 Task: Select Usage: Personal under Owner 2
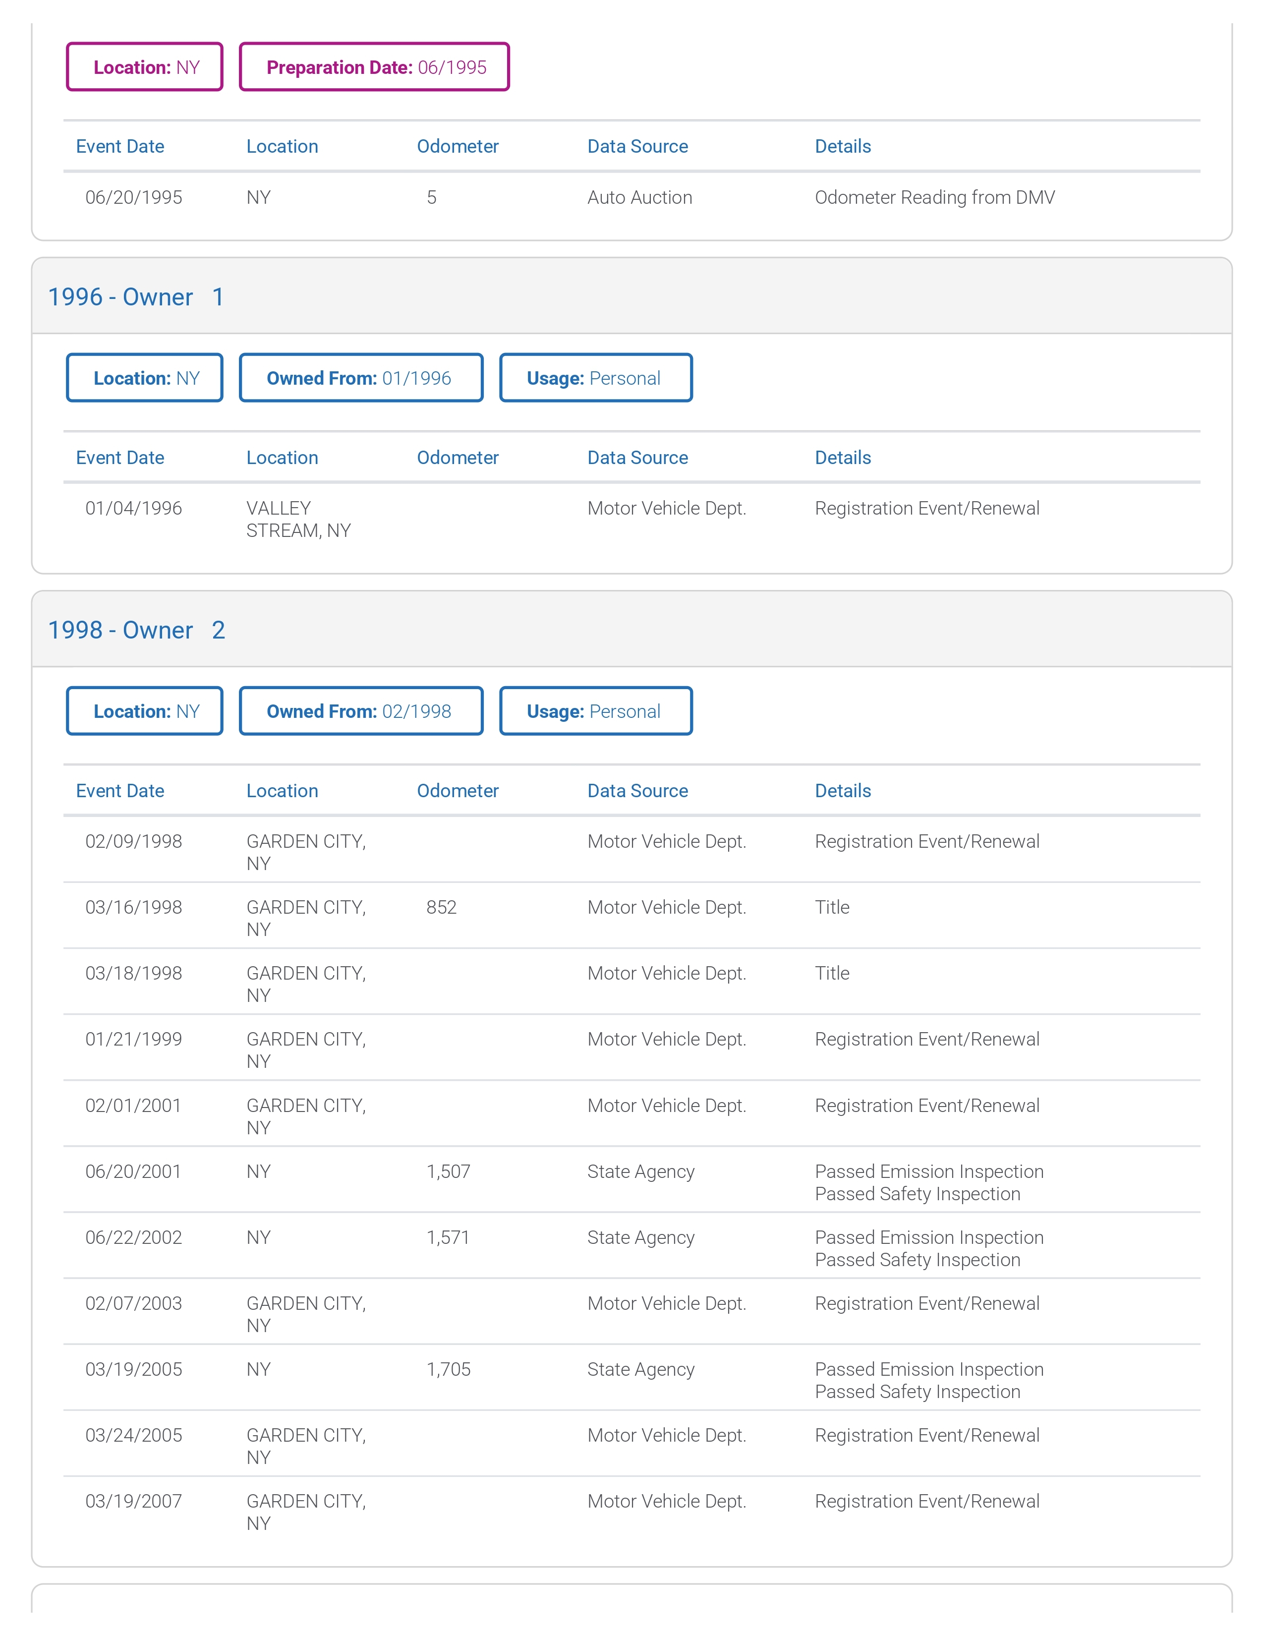596,711
